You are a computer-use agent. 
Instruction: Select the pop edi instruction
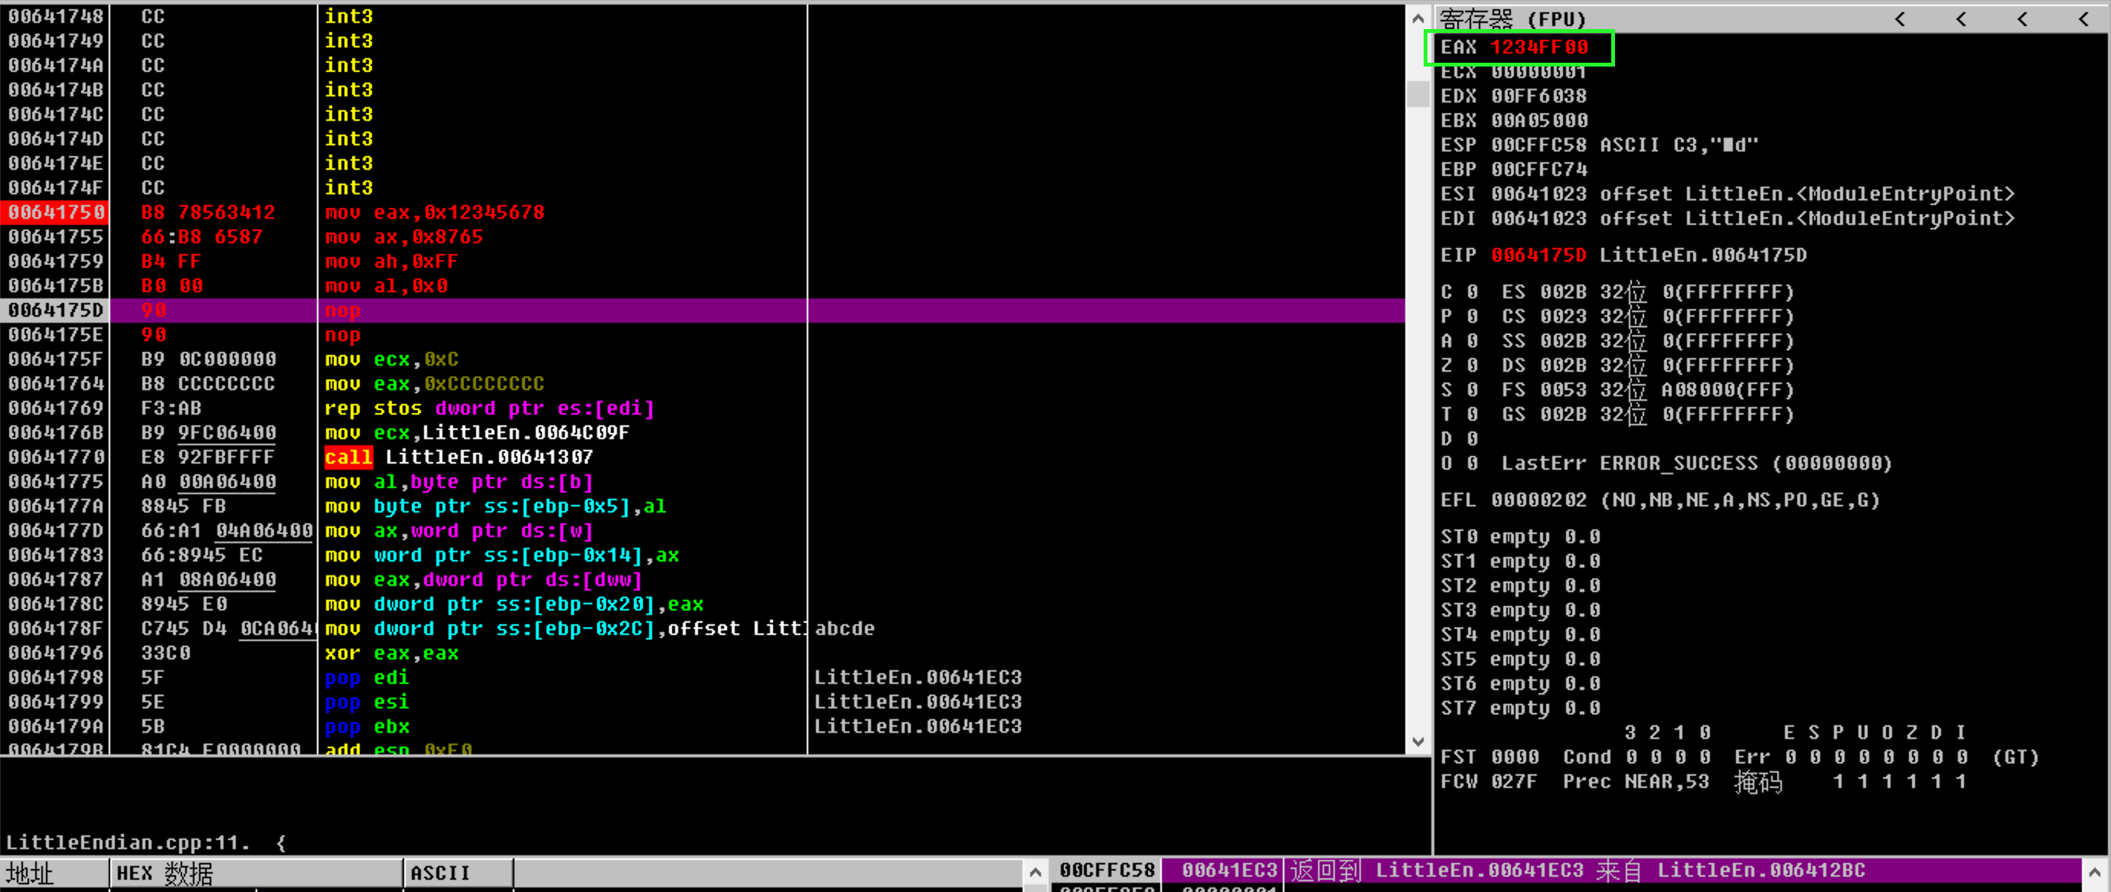[367, 679]
